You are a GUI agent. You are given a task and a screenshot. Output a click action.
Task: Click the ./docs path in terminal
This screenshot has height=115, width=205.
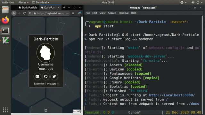point(193,103)
